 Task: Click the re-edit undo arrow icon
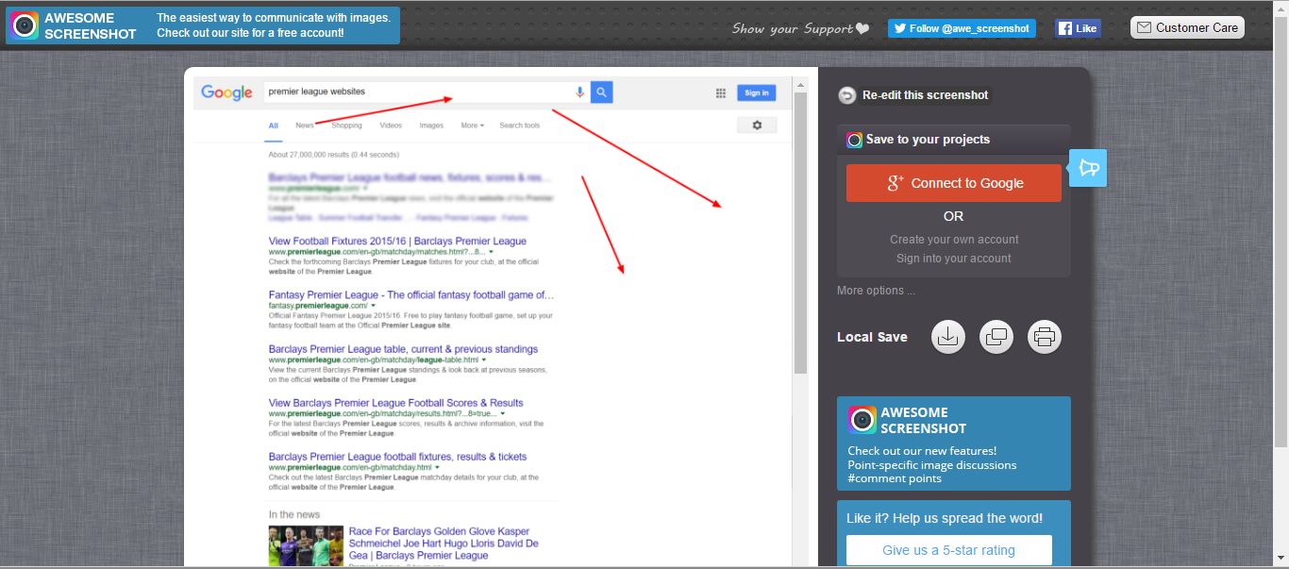[847, 95]
